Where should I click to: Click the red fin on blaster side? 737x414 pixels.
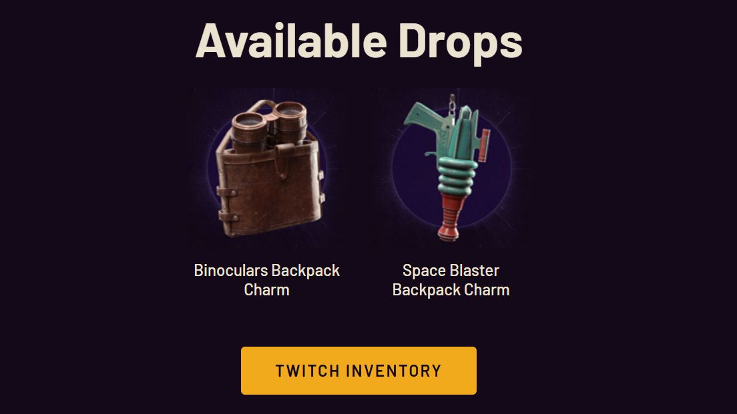coord(484,145)
